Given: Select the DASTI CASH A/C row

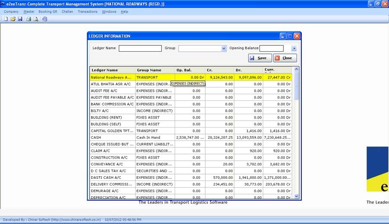Looking at the screenshot, I should [191, 177].
